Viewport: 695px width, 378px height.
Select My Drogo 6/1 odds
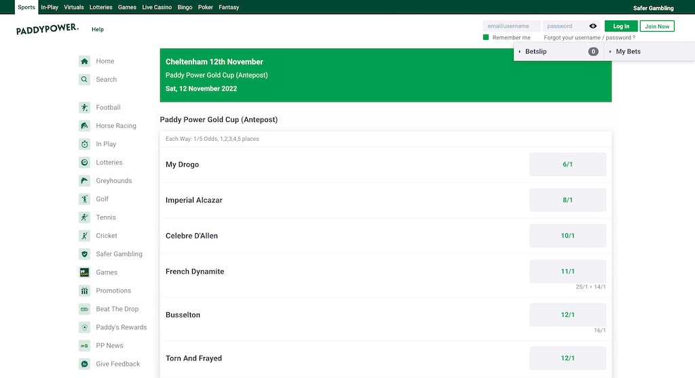click(x=568, y=164)
